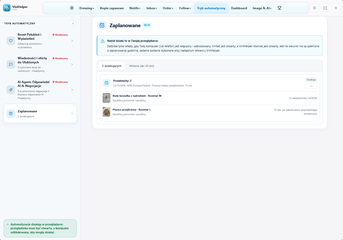Click the 12 października 14:00:00 timestamp
The image size is (343, 240).
coord(303,98)
